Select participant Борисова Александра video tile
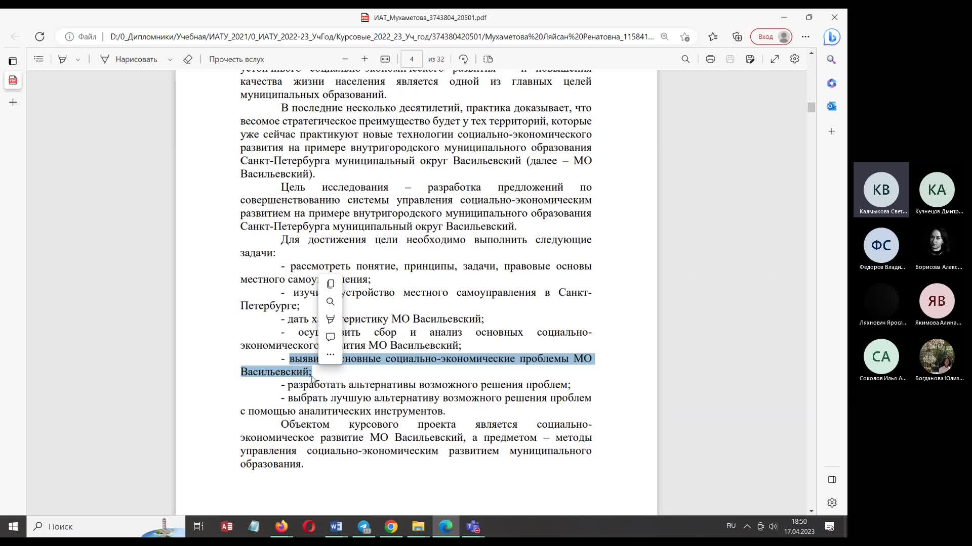972x546 pixels. point(937,246)
